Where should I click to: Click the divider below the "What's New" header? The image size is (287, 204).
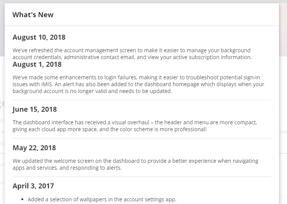pyautogui.click(x=141, y=26)
